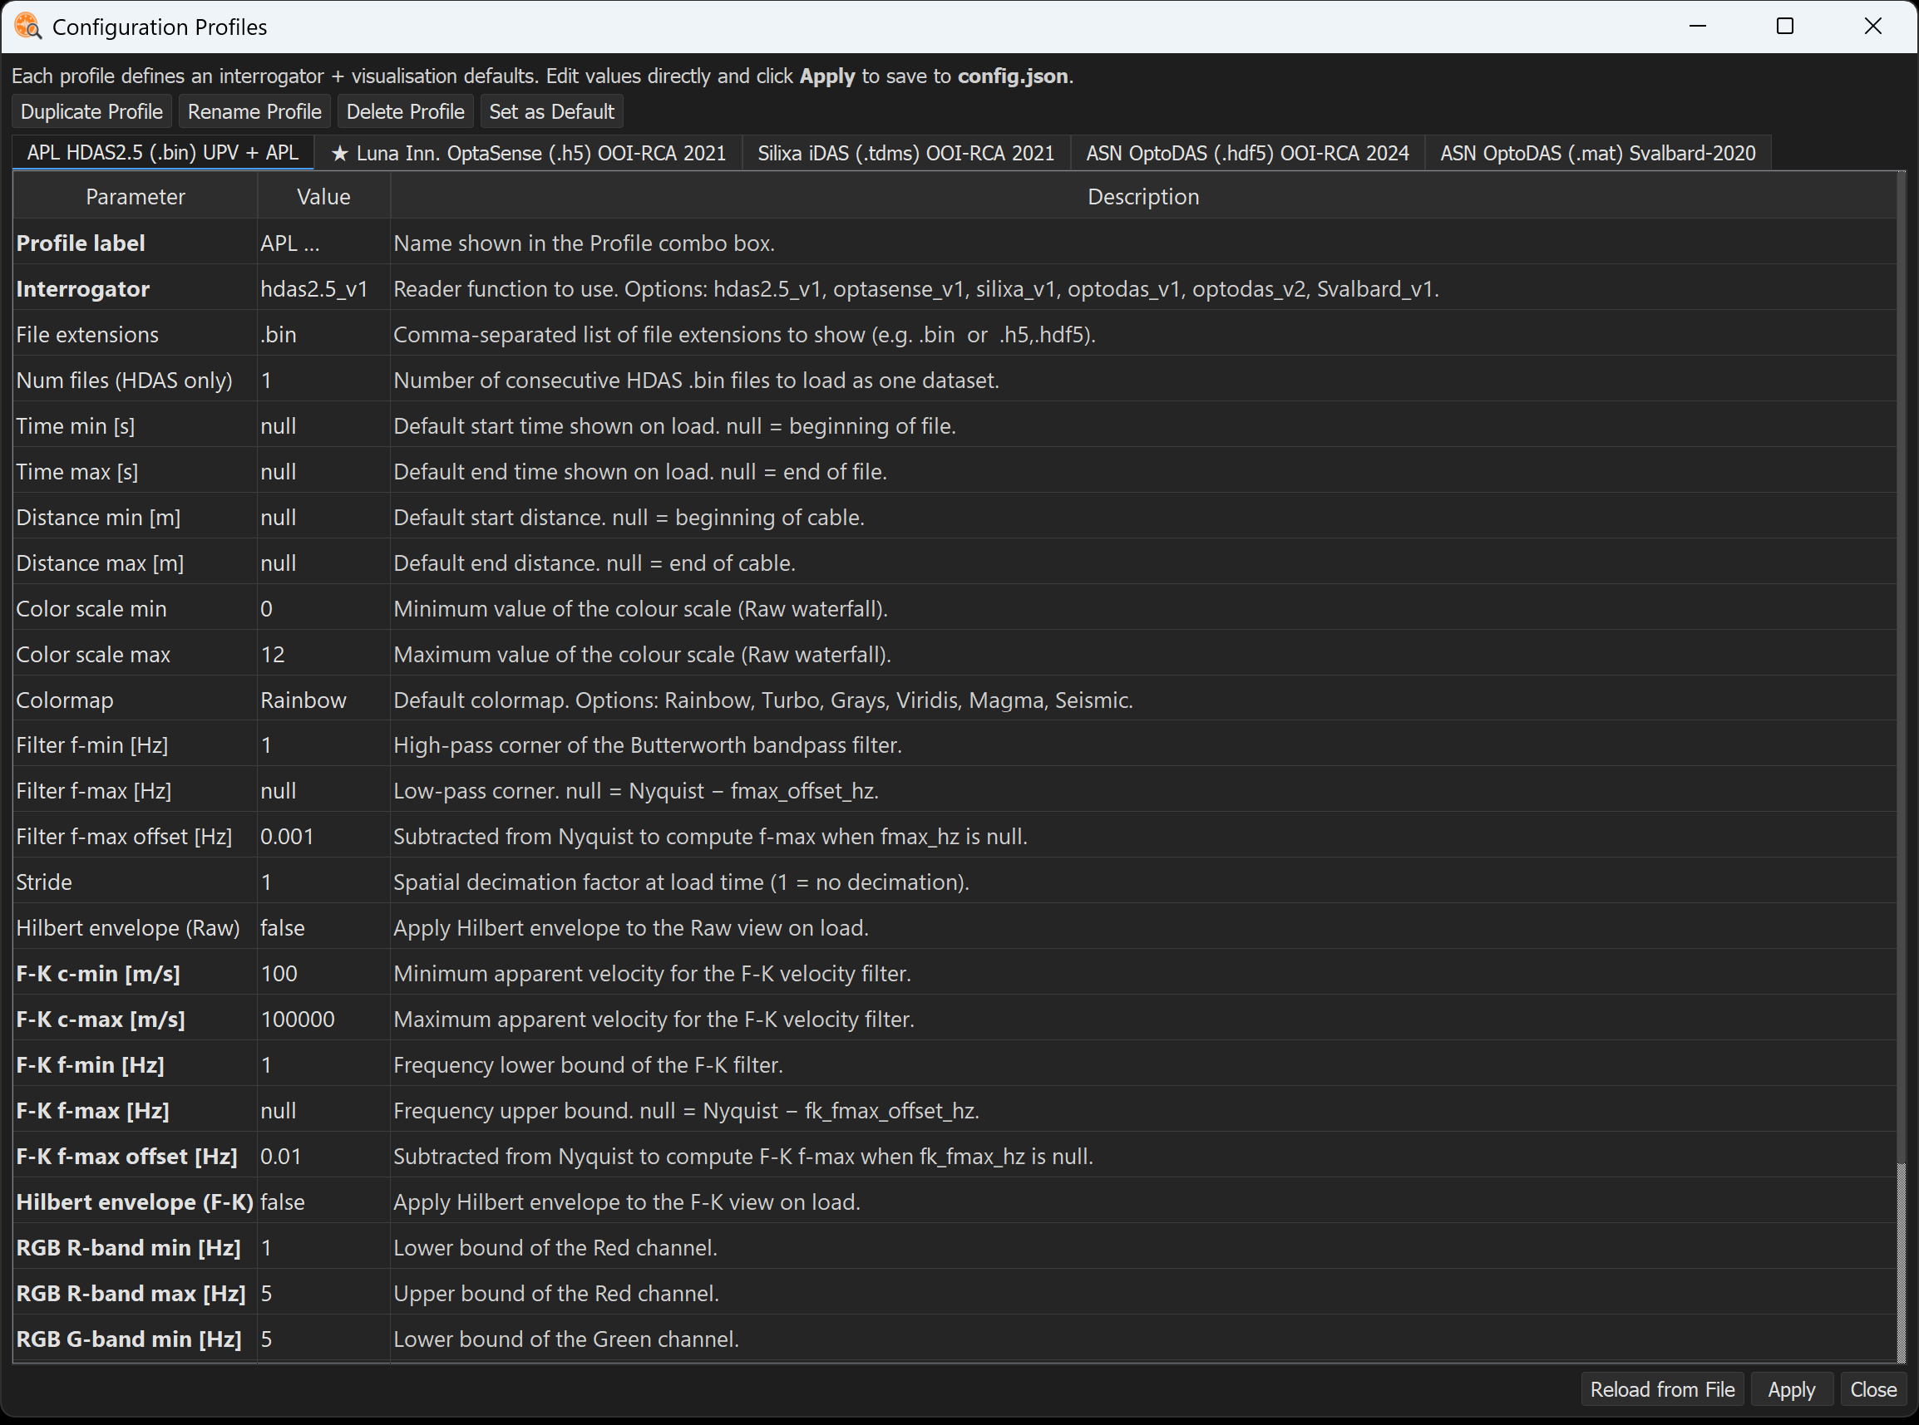The width and height of the screenshot is (1919, 1425).
Task: Select the 'Colormap' parameter cell
Action: (x=135, y=700)
